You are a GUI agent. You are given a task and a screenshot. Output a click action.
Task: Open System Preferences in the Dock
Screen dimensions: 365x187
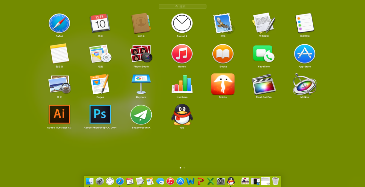pyautogui.click(x=221, y=181)
